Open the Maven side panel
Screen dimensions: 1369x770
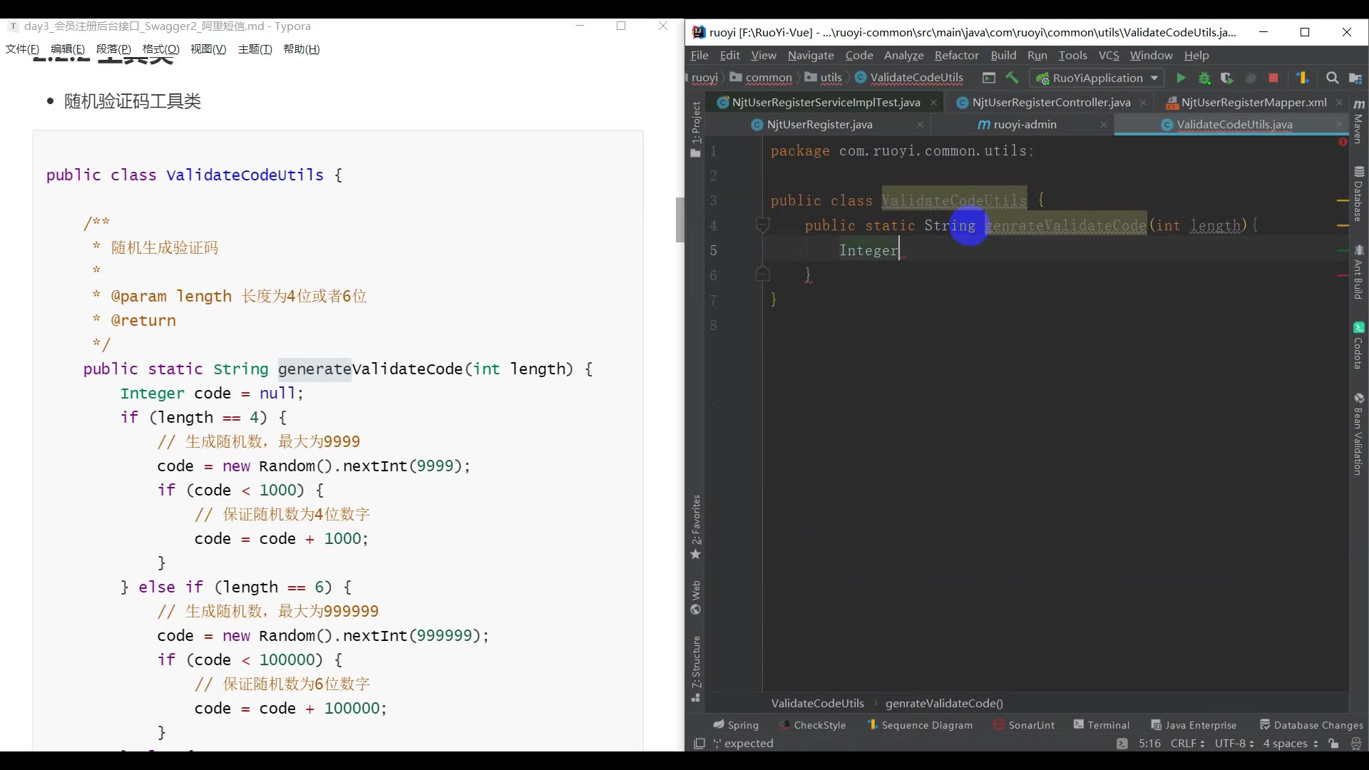[1359, 121]
